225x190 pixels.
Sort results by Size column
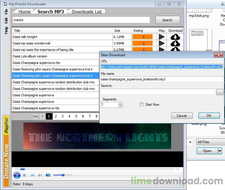122,31
